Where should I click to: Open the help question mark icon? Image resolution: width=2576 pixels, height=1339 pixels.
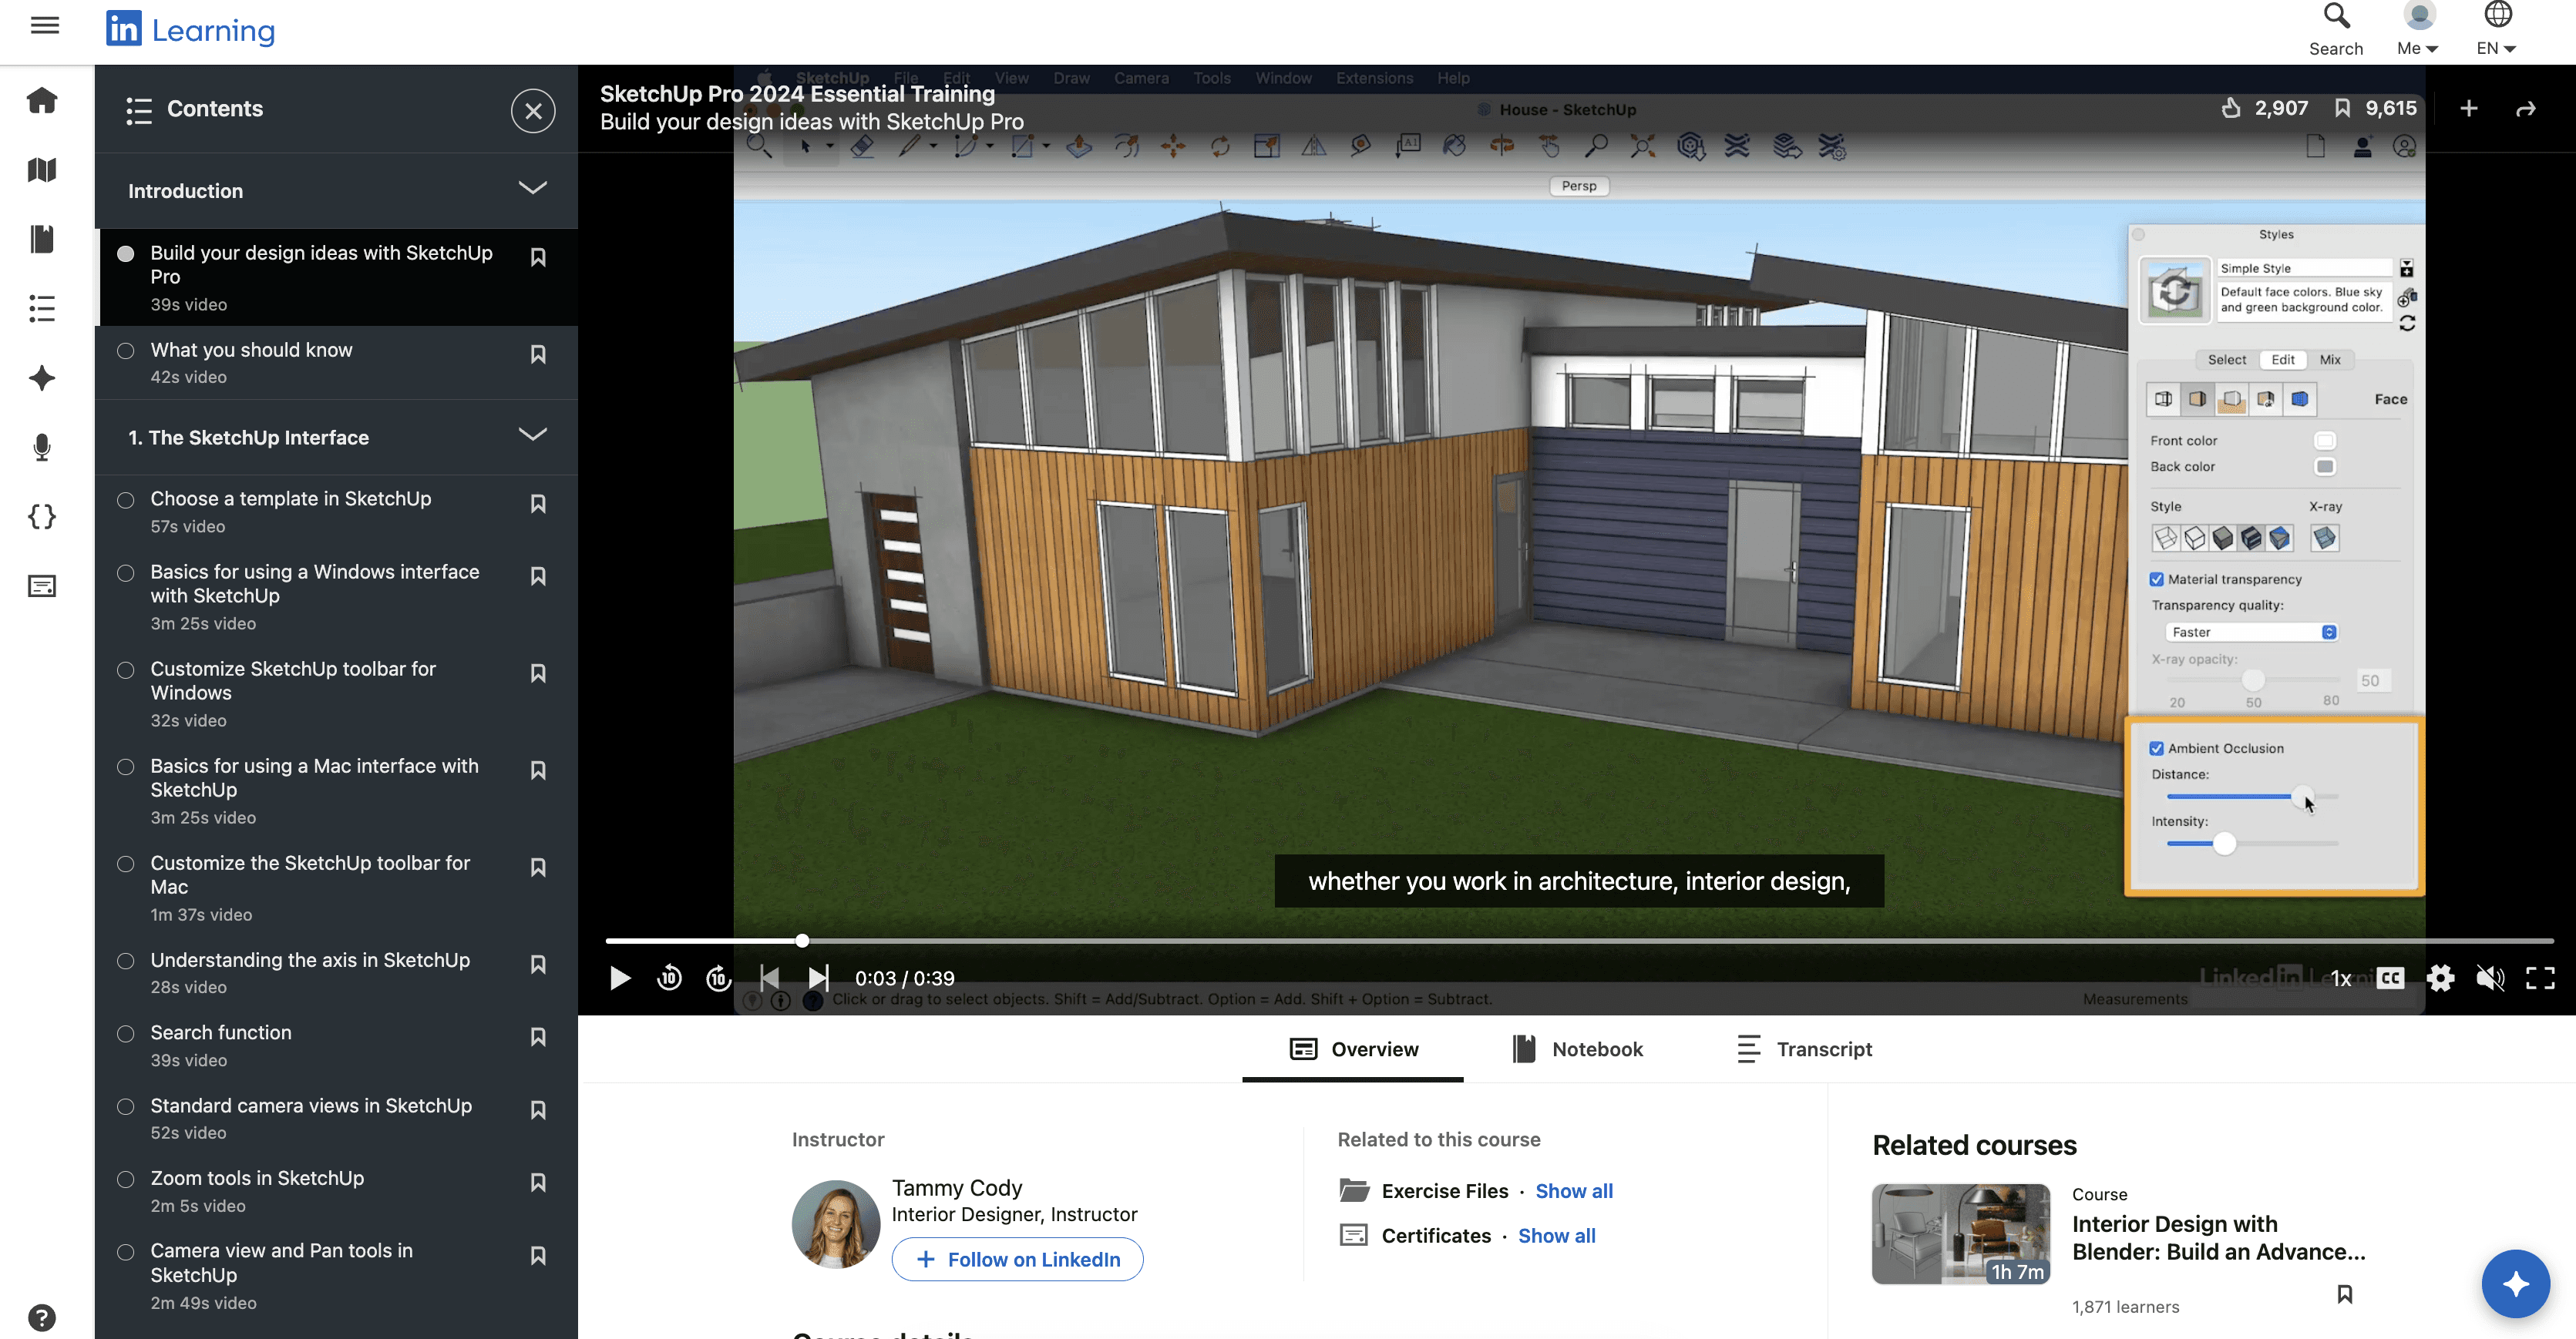tap(42, 1317)
